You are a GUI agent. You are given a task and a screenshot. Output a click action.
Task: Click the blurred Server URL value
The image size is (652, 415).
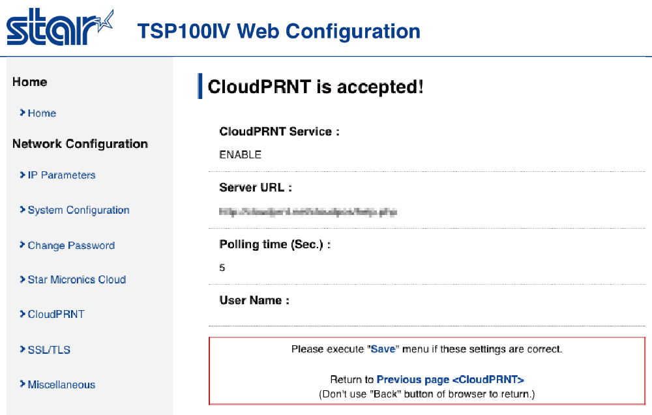tap(308, 212)
